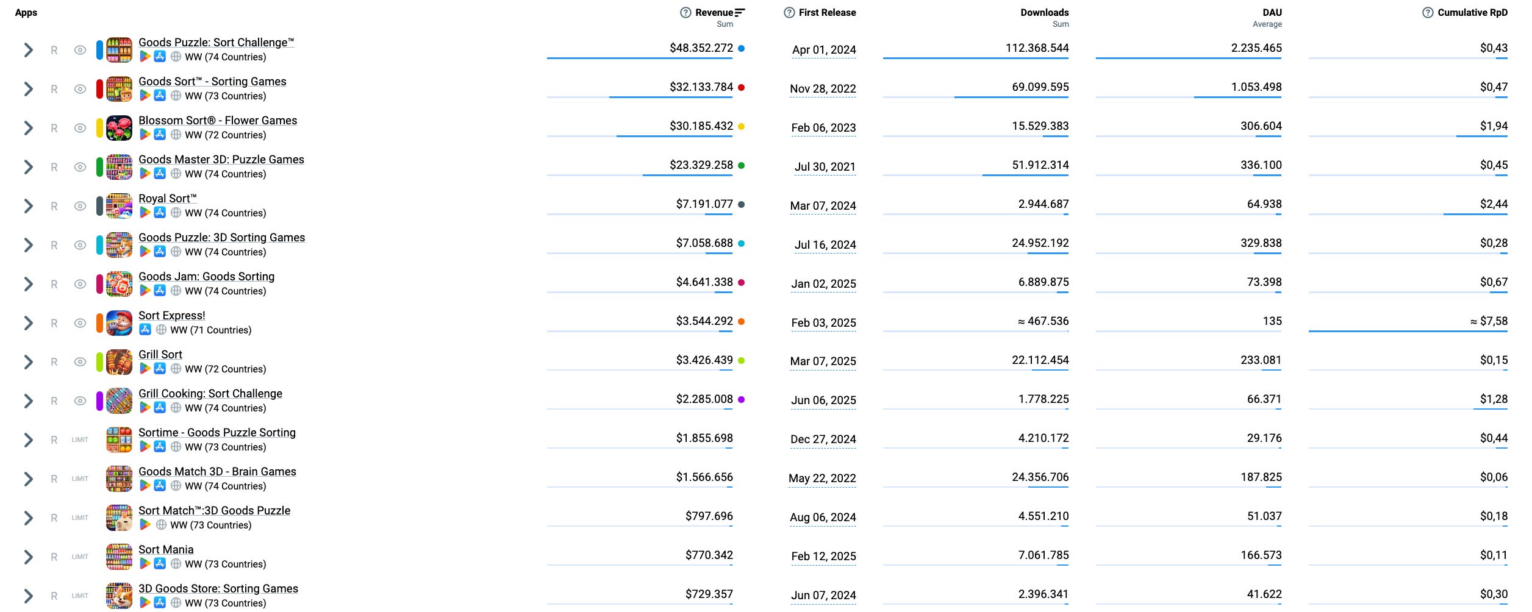
Task: Toggle visibility eye for Goods Puzzle: Sort Challenge
Action: 80,50
